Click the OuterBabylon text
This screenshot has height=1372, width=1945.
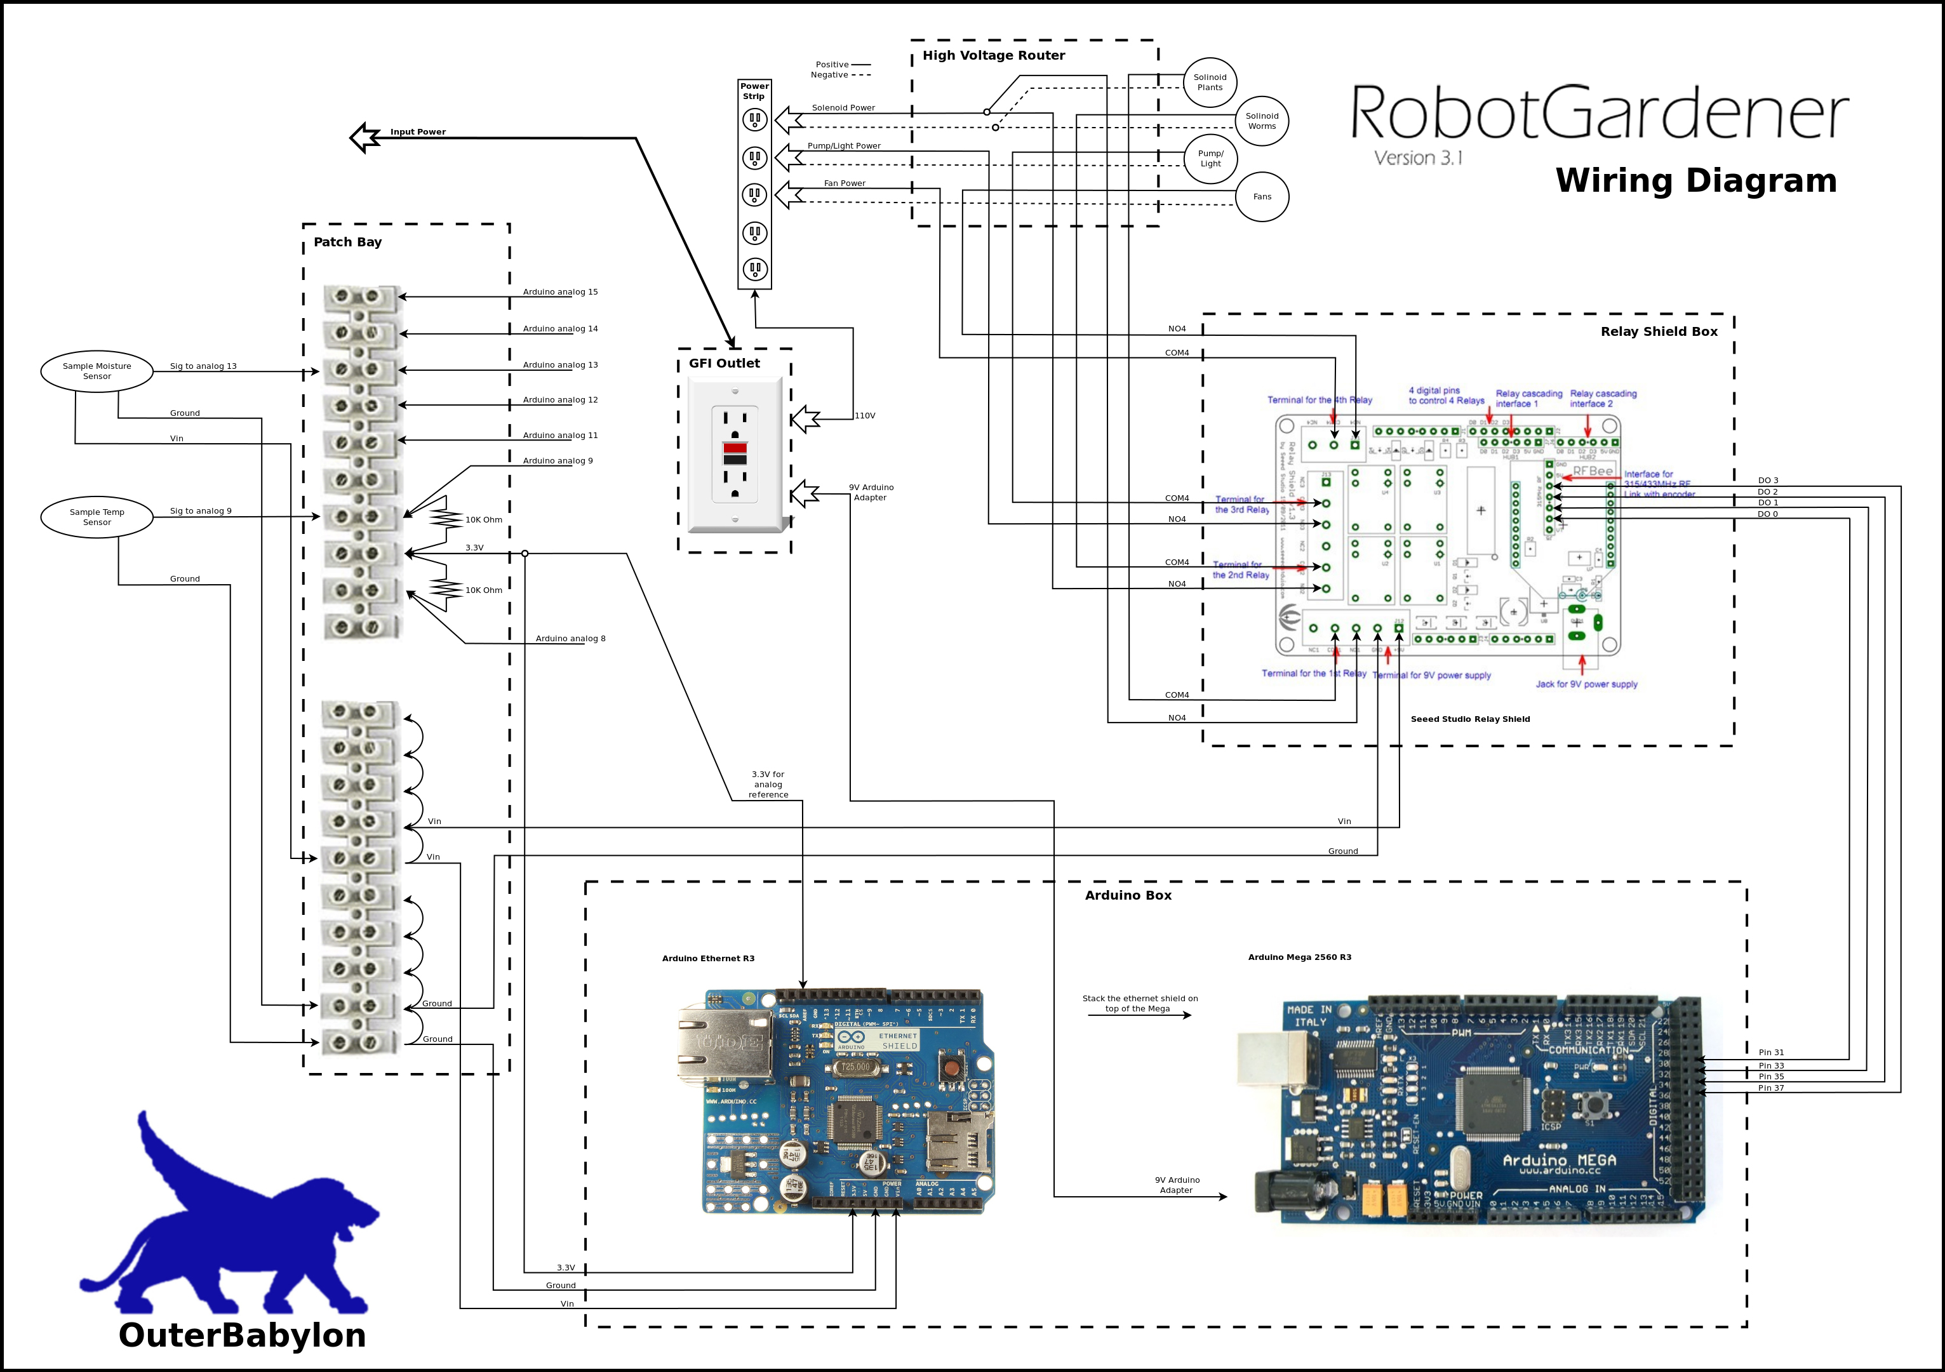[x=243, y=1336]
